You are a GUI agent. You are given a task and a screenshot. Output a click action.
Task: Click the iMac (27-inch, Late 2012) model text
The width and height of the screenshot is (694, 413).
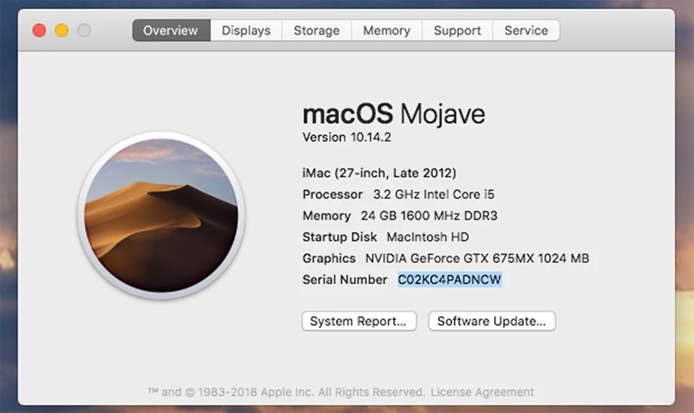(380, 173)
